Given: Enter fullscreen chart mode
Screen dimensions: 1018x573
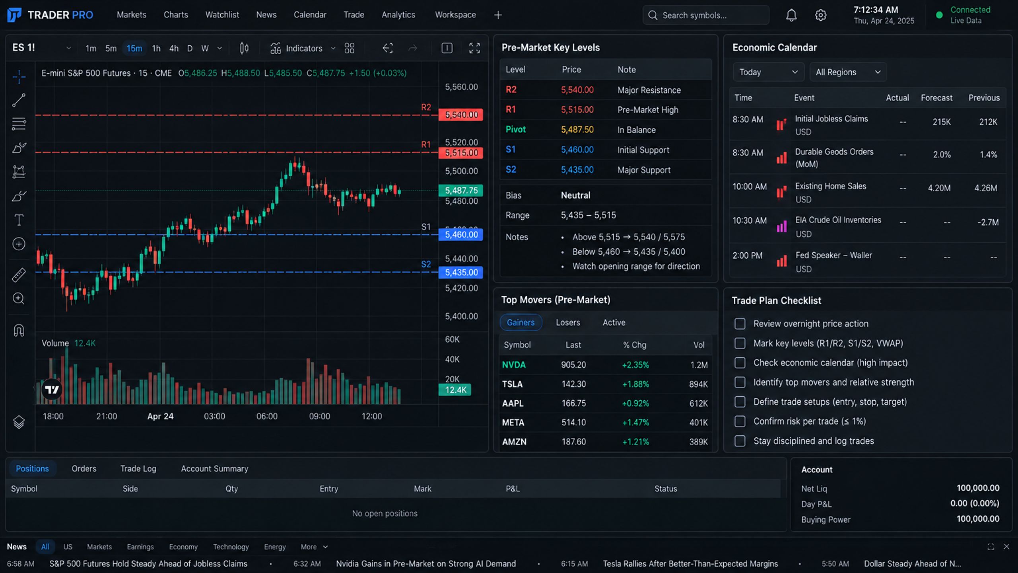Looking at the screenshot, I should pos(474,48).
